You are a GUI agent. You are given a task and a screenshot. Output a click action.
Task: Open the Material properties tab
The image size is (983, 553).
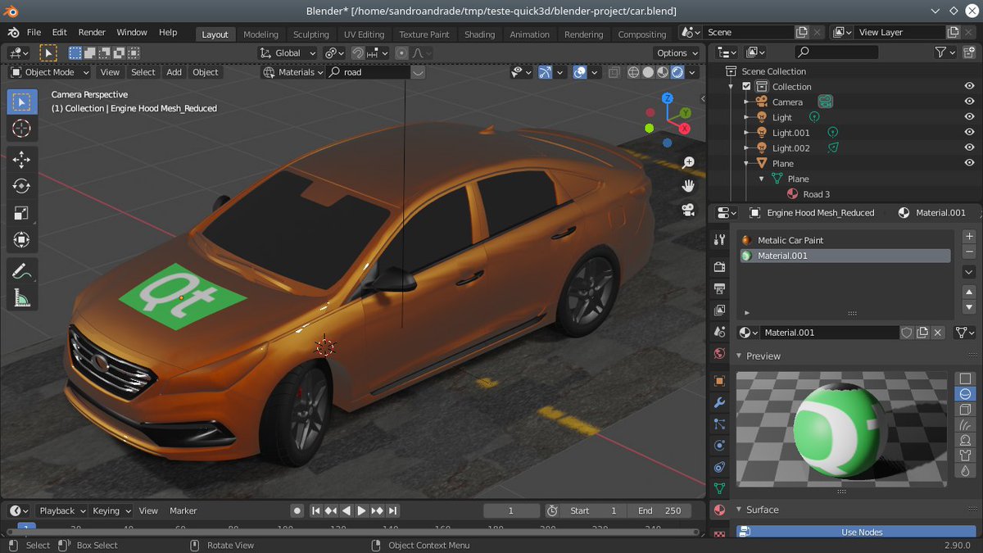point(719,510)
